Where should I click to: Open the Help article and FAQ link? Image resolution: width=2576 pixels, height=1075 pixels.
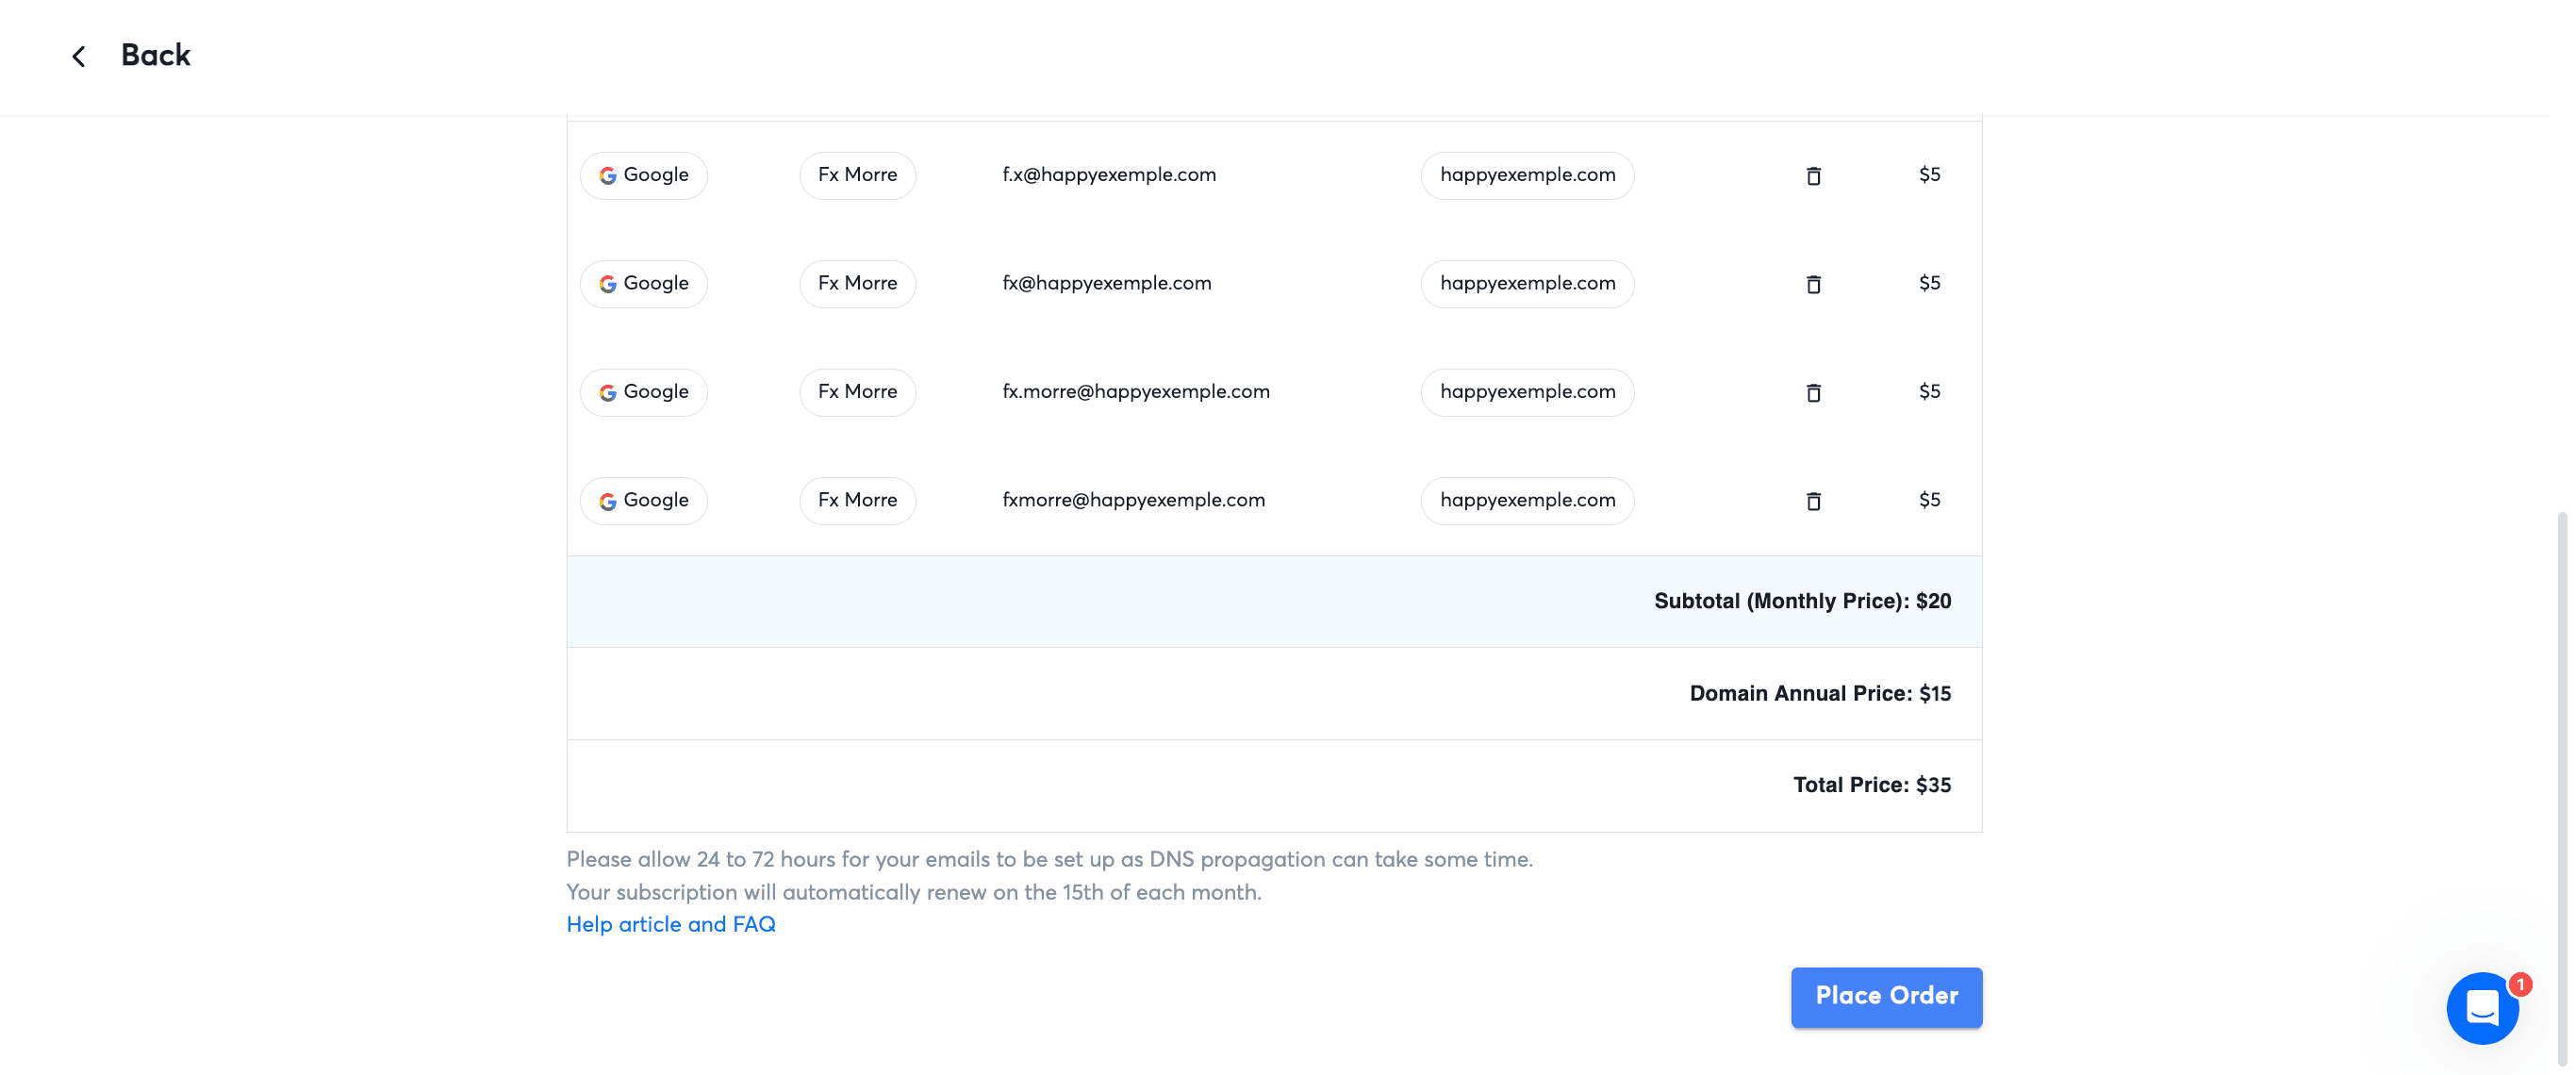click(x=670, y=925)
